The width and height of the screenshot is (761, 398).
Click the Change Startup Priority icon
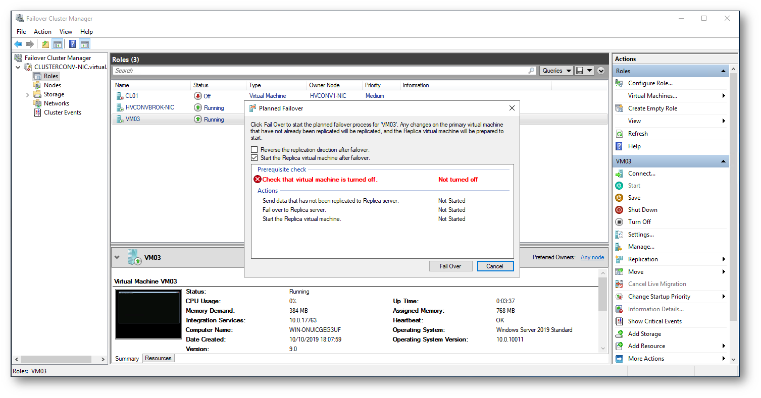(x=619, y=297)
